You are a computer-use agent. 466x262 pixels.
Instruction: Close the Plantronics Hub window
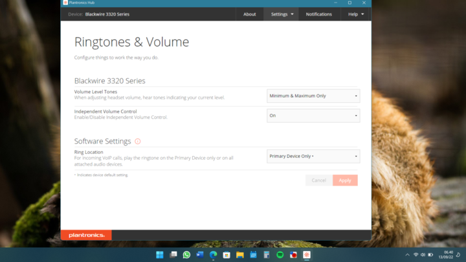pos(364,3)
